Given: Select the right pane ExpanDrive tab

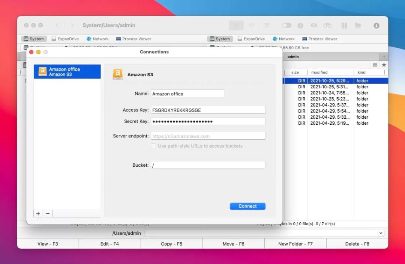Looking at the screenshot, I should pyautogui.click(x=251, y=39).
